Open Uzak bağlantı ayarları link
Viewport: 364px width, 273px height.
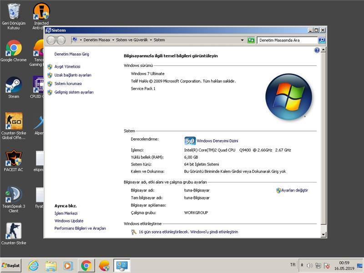pos(73,75)
